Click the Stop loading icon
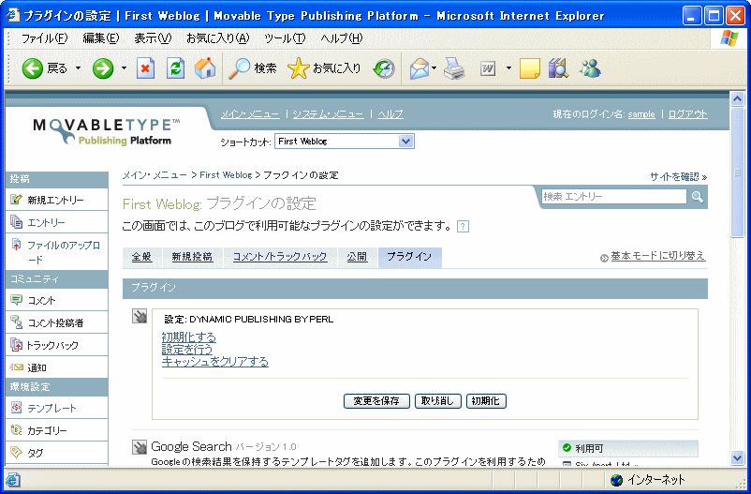Image resolution: width=751 pixels, height=494 pixels. coord(146,68)
